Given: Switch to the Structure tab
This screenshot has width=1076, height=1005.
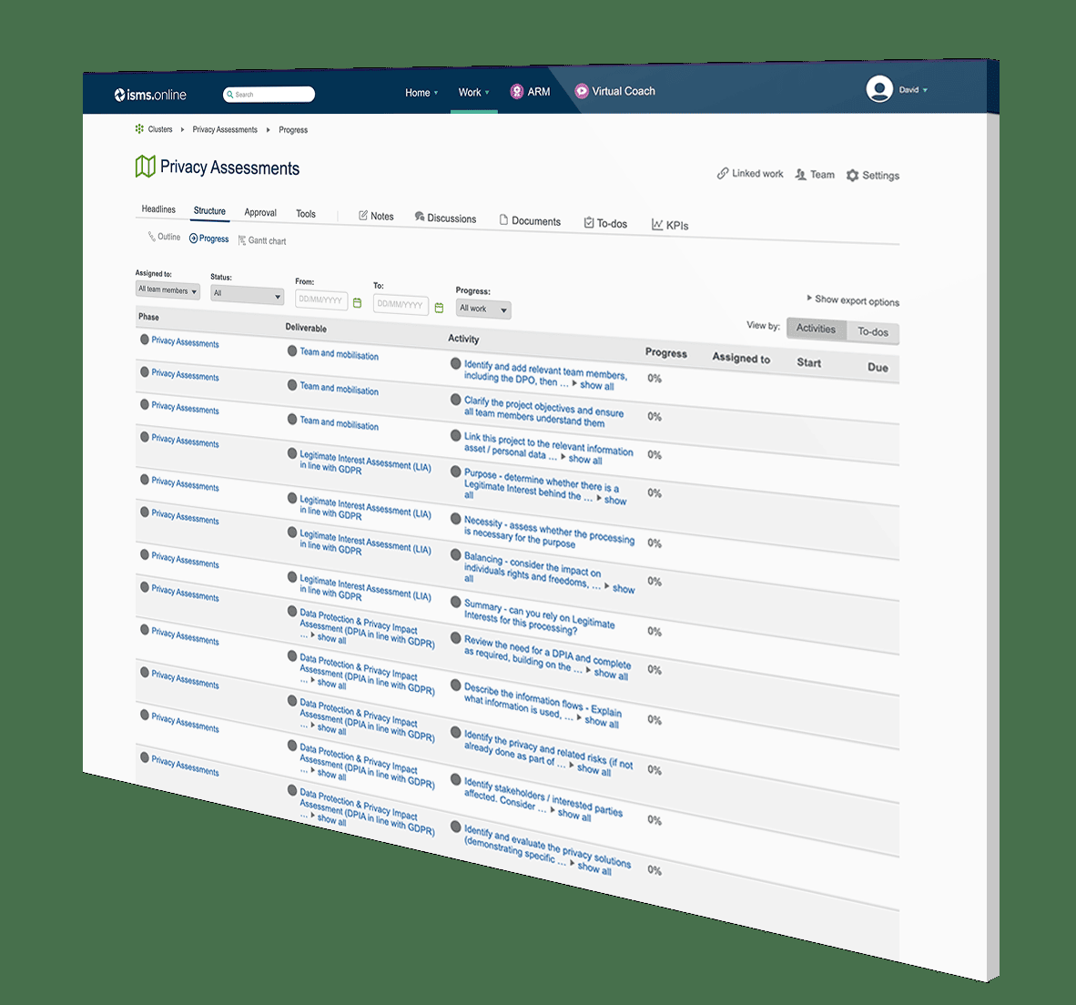Looking at the screenshot, I should coord(209,210).
